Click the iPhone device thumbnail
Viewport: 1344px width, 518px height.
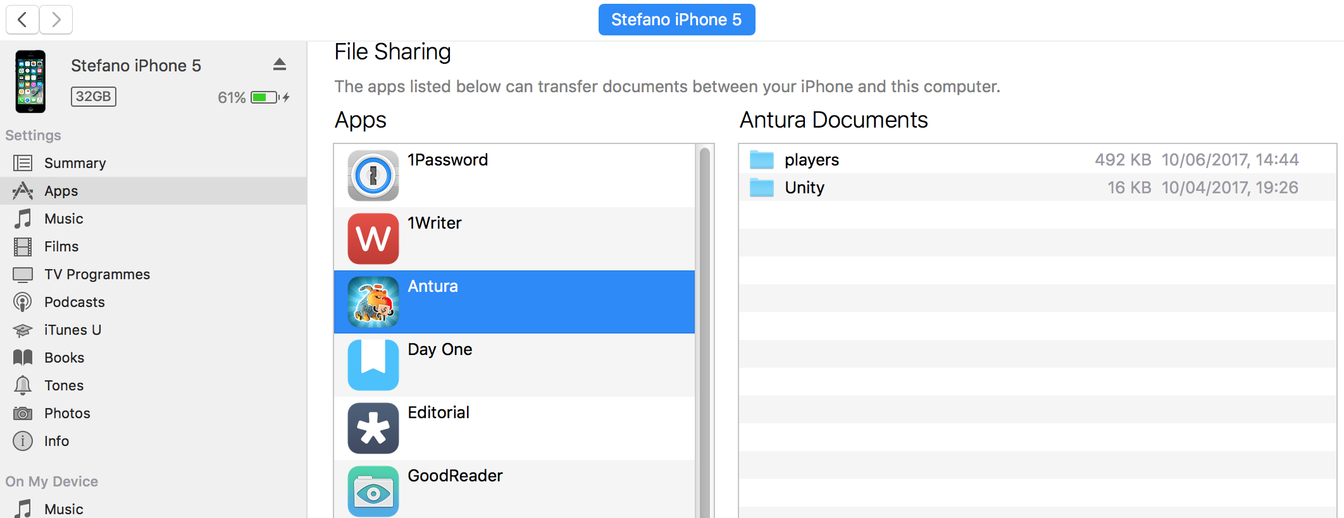tap(30, 81)
